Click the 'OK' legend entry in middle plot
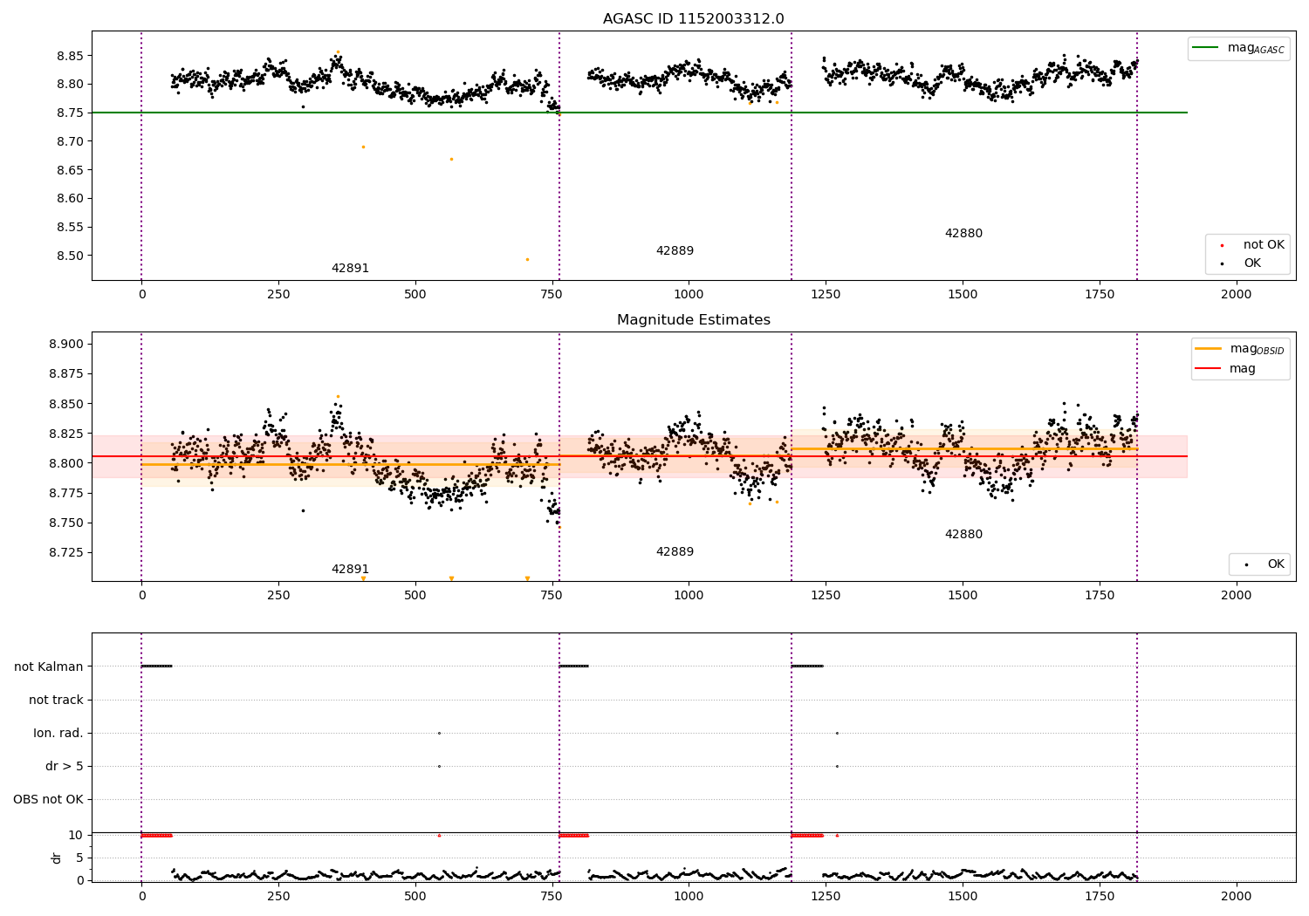The image size is (1309, 916). [1276, 564]
